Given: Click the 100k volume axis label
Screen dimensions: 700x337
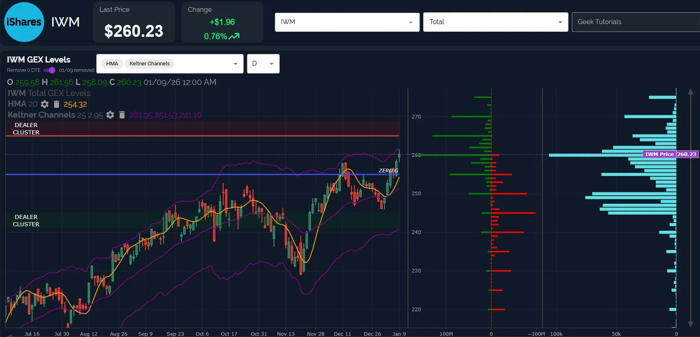Looking at the screenshot, I should [x=556, y=334].
